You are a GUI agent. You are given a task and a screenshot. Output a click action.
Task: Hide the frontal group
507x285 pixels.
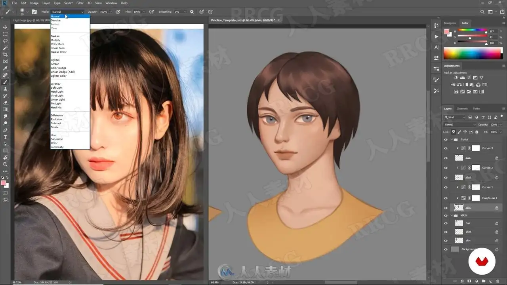[x=446, y=139]
